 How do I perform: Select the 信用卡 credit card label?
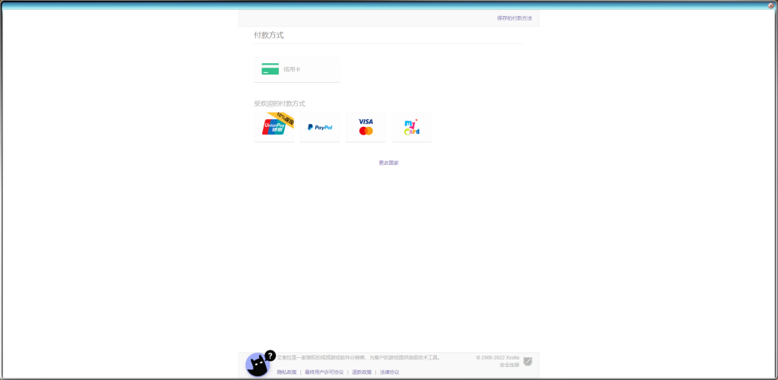tap(292, 69)
